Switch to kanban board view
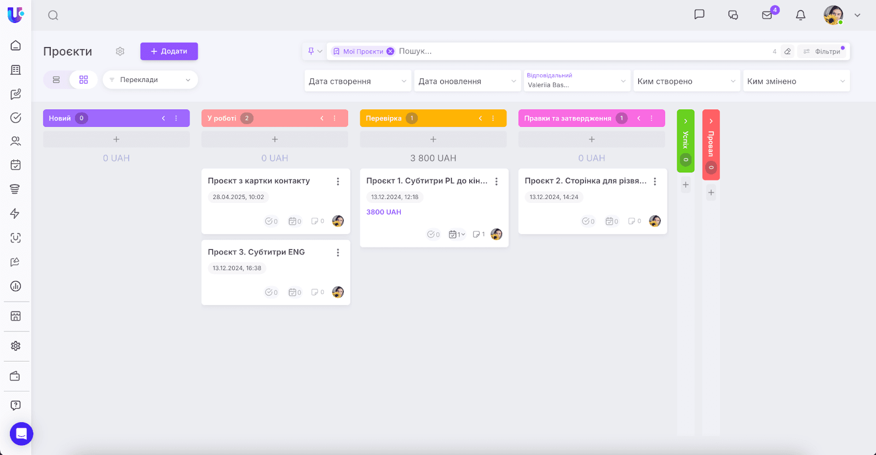 click(x=84, y=80)
